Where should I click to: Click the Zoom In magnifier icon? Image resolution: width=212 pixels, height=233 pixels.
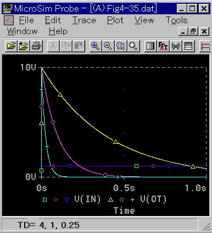click(96, 46)
